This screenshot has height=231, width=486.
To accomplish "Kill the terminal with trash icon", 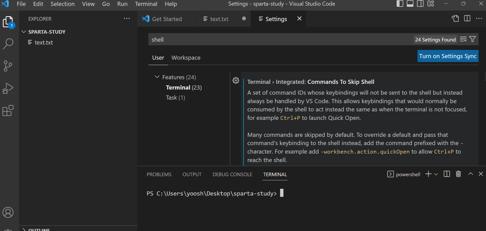I will pyautogui.click(x=458, y=174).
